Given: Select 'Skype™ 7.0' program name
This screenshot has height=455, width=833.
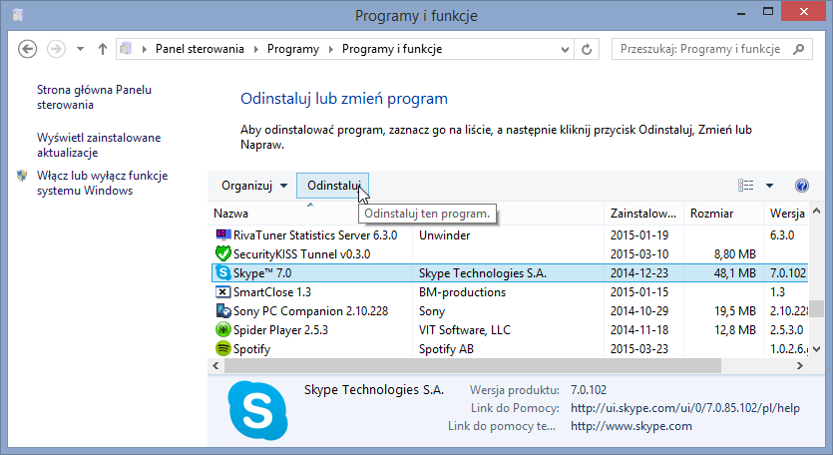Looking at the screenshot, I should coord(262,273).
